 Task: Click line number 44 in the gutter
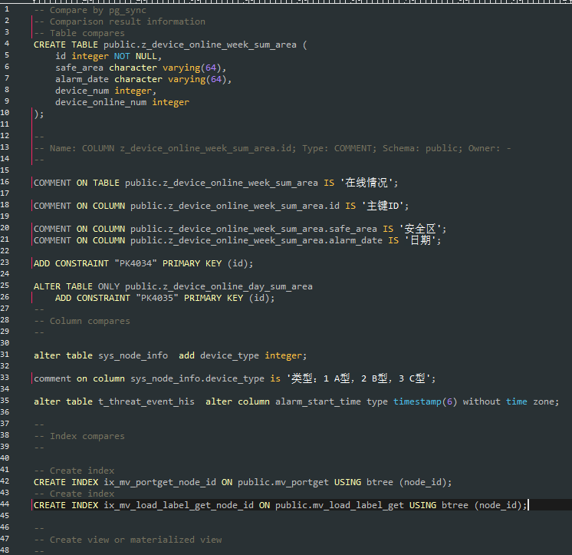(x=5, y=504)
